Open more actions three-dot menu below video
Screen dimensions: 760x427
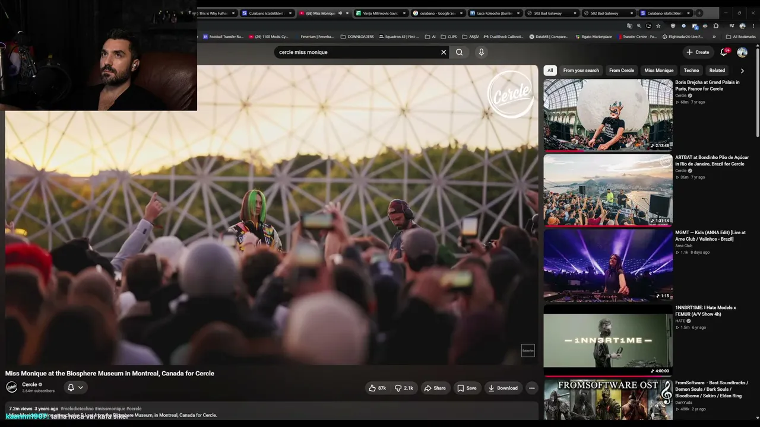(x=532, y=388)
